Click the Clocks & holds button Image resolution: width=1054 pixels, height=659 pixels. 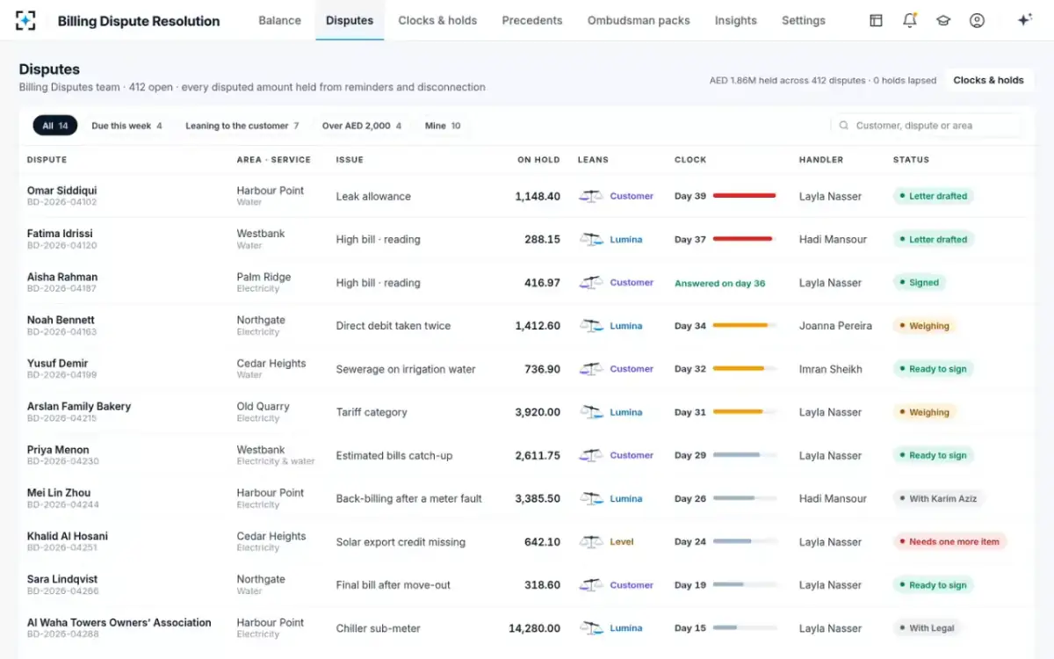[989, 80]
